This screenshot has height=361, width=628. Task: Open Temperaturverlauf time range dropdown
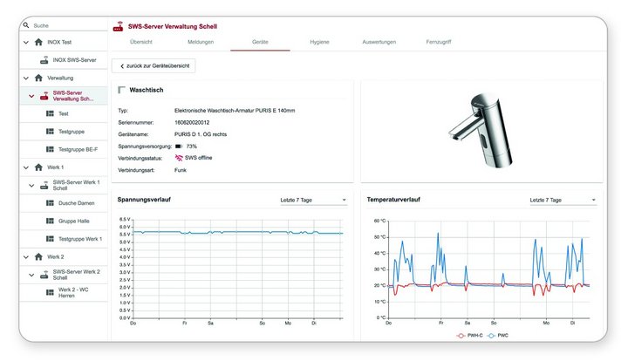coord(563,200)
